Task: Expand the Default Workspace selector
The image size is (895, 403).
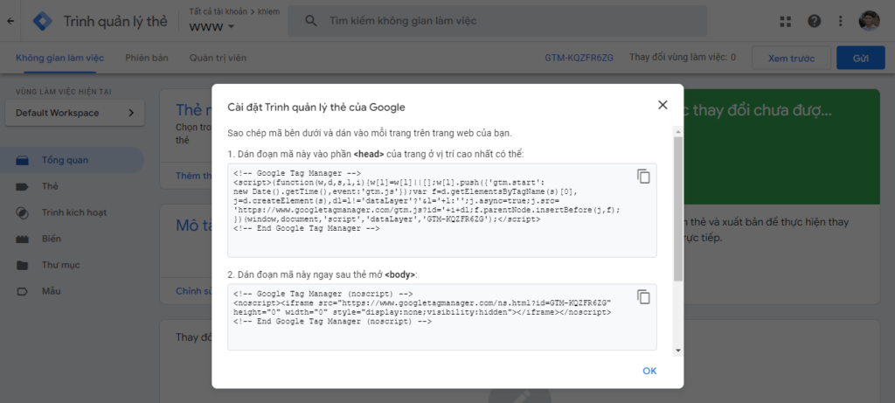Action: 75,113
